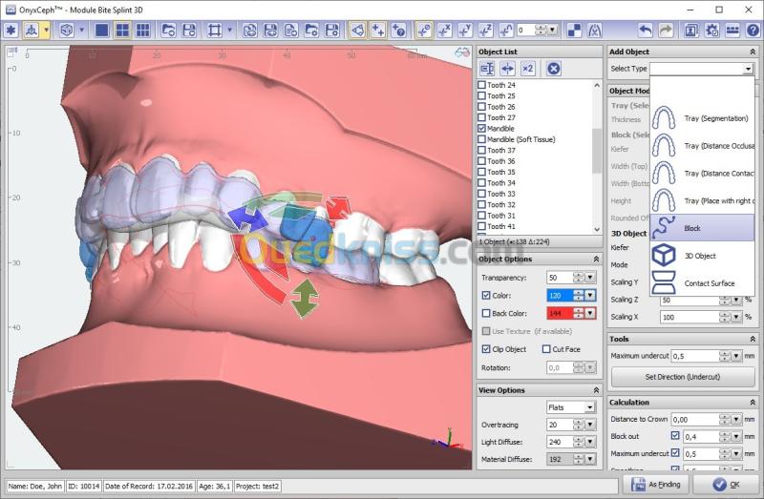Check the Tooth 24 checkbox

[482, 85]
